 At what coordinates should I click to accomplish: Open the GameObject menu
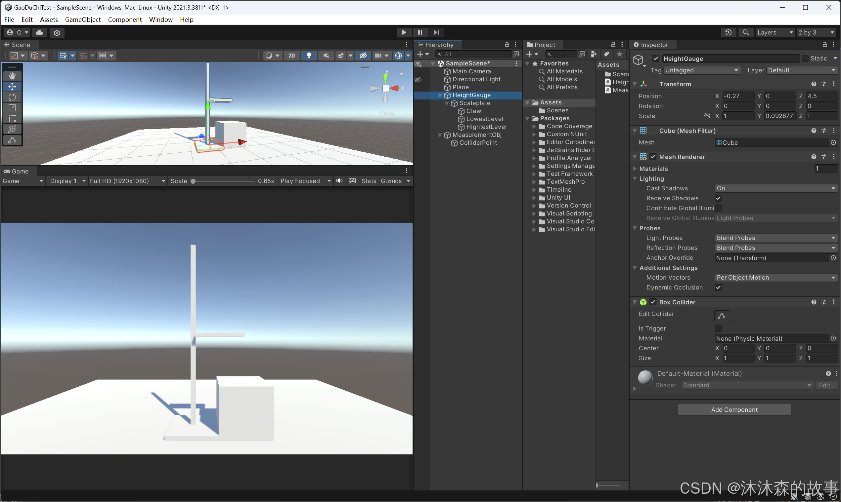pyautogui.click(x=83, y=19)
